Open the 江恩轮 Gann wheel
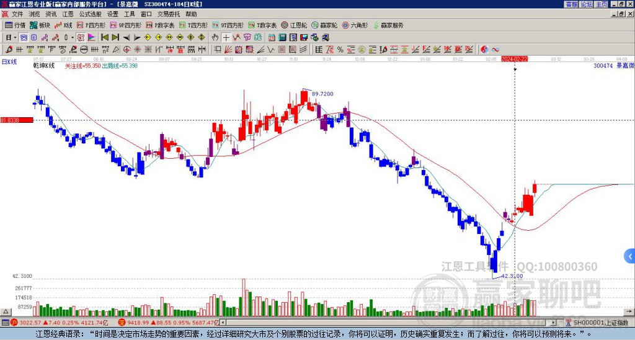 click(x=294, y=25)
